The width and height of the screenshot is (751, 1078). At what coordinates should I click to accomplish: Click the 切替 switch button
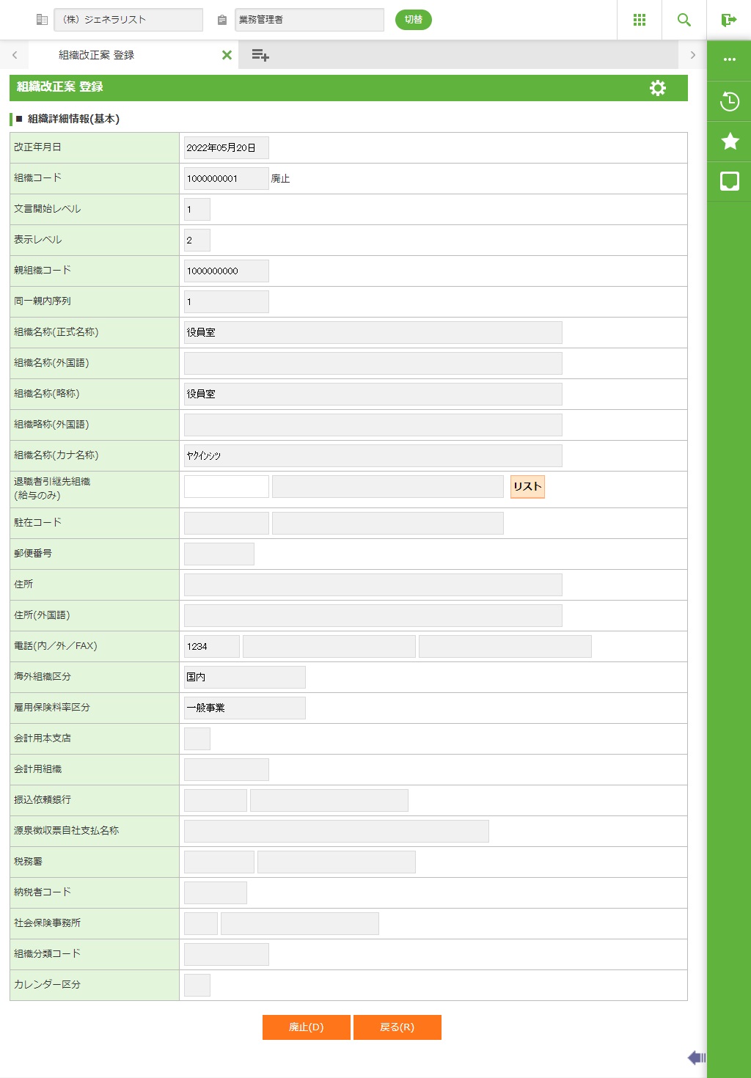point(414,20)
